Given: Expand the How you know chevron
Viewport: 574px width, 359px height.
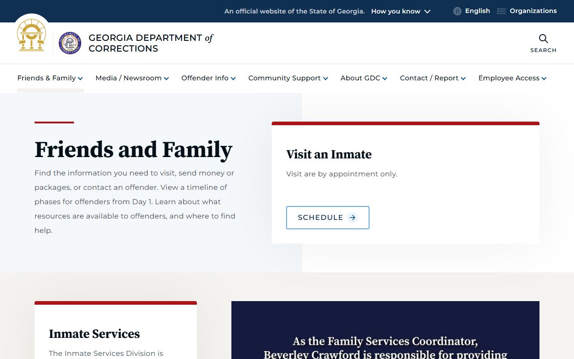Looking at the screenshot, I should click(427, 12).
